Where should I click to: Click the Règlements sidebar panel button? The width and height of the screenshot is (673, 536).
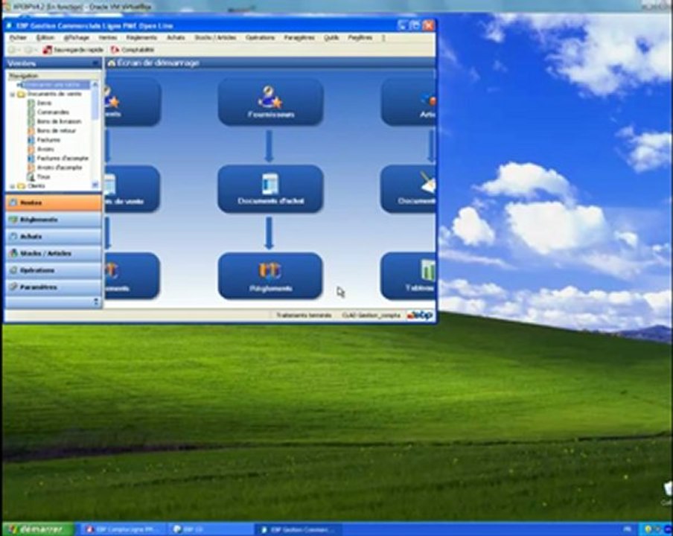click(54, 220)
